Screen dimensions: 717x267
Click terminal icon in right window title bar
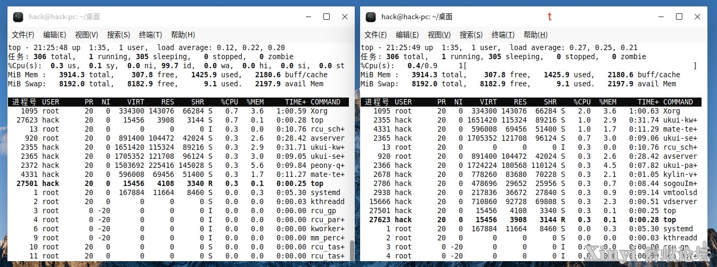(371, 17)
